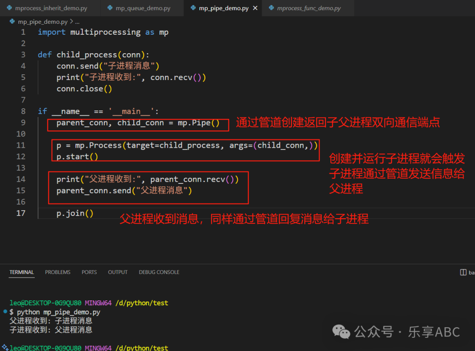Screen dimensions: 475x351
Task: Show the OUTPUT panel tab
Action: tap(117, 272)
